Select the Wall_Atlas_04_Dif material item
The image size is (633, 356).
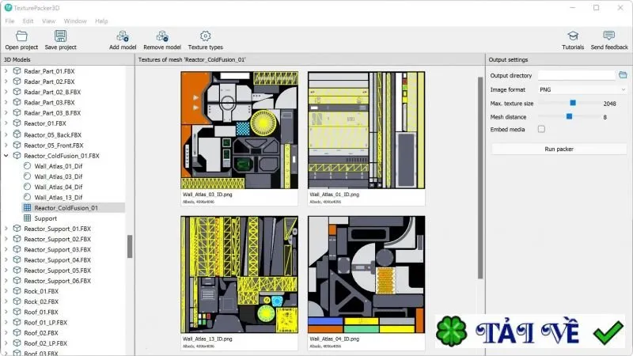[x=58, y=187]
